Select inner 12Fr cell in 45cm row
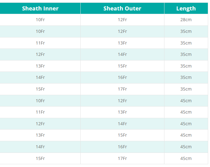This screenshot has width=210, height=167. [40, 124]
